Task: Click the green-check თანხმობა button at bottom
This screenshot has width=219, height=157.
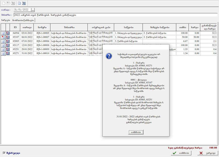Action: click(181, 153)
